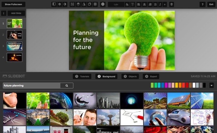The width and height of the screenshot is (217, 133).
Task: Align text left
Action: (139, 4)
